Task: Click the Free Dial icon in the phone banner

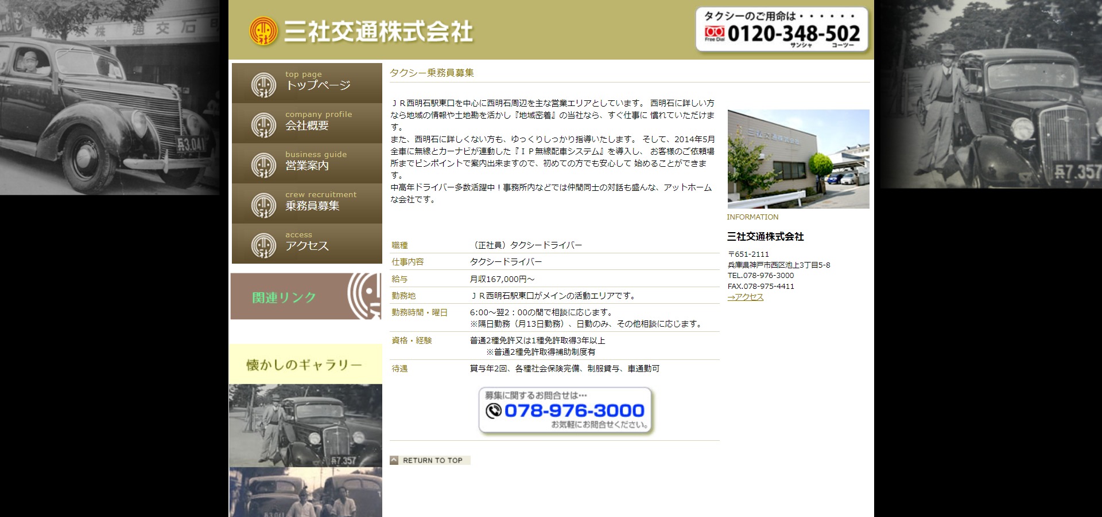Action: point(715,34)
